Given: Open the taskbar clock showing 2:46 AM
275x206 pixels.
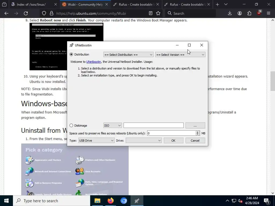Looking at the screenshot, I should [x=252, y=201].
